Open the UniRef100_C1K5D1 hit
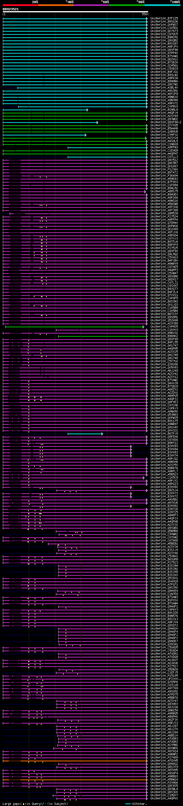The image size is (183, 806). point(164,28)
